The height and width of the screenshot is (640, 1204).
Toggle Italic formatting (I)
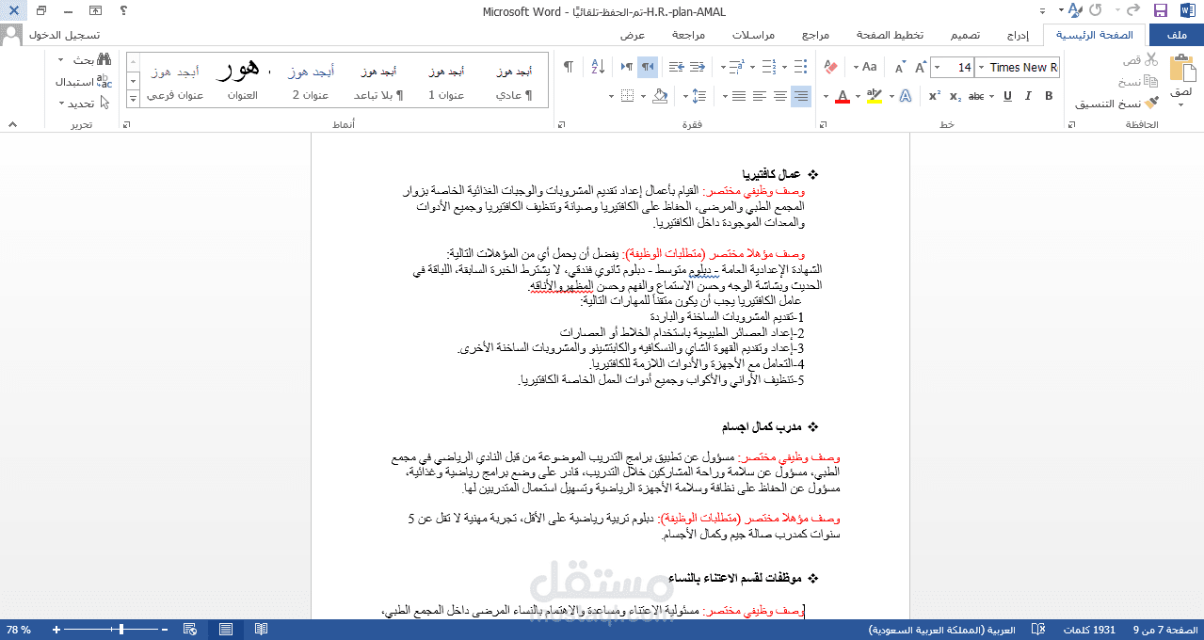1028,96
